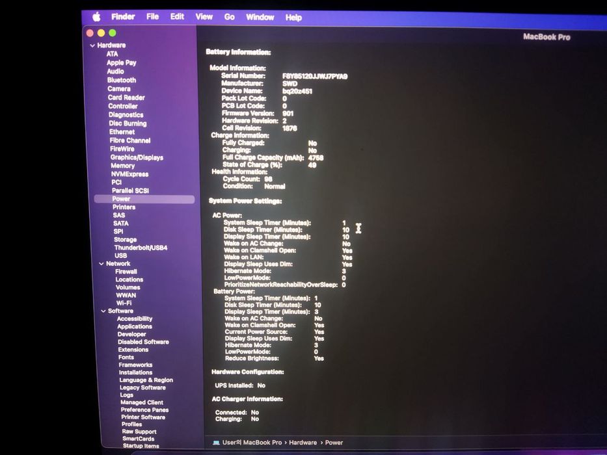Click the green zoom window button
Viewport: 607px width, 455px height.
tap(113, 33)
